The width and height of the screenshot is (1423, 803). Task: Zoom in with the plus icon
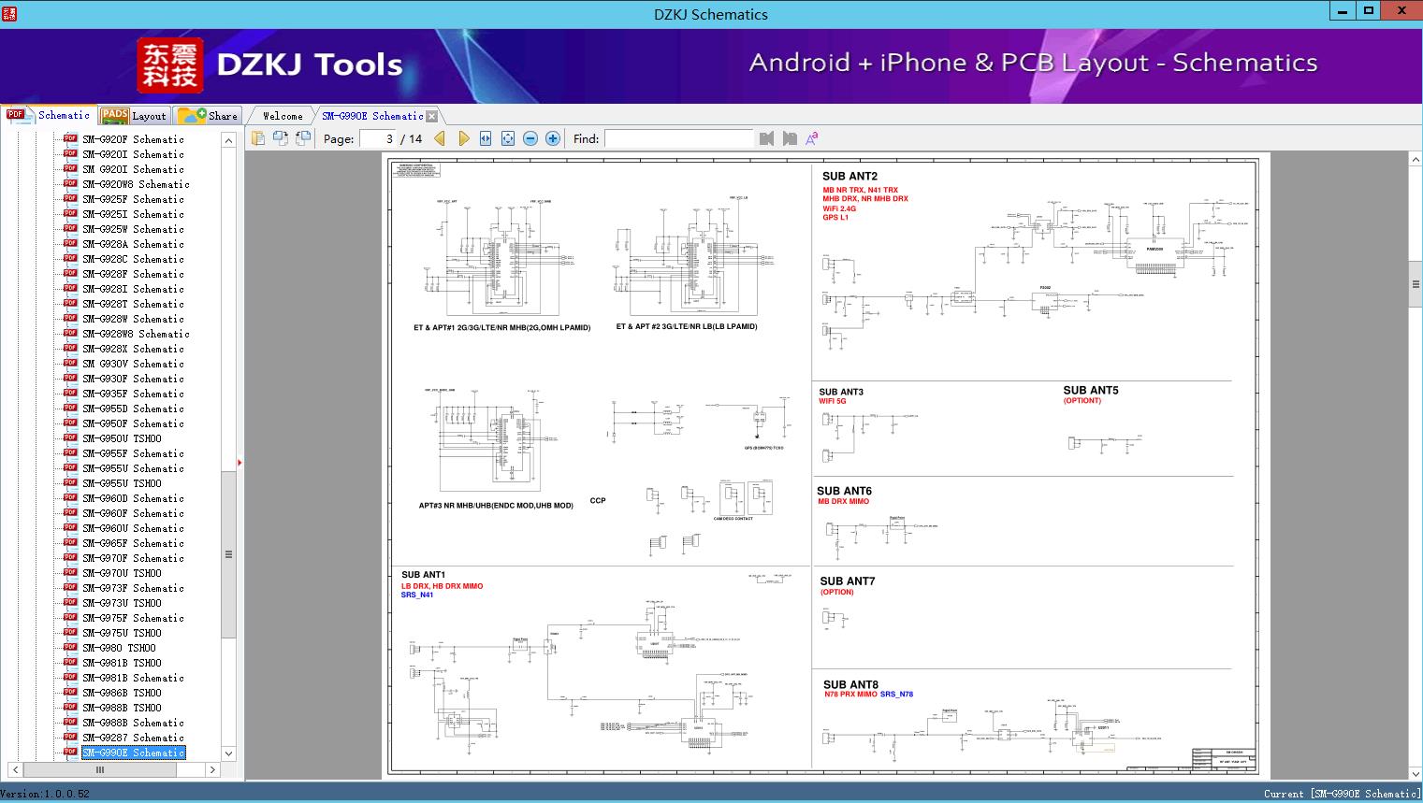click(x=553, y=138)
